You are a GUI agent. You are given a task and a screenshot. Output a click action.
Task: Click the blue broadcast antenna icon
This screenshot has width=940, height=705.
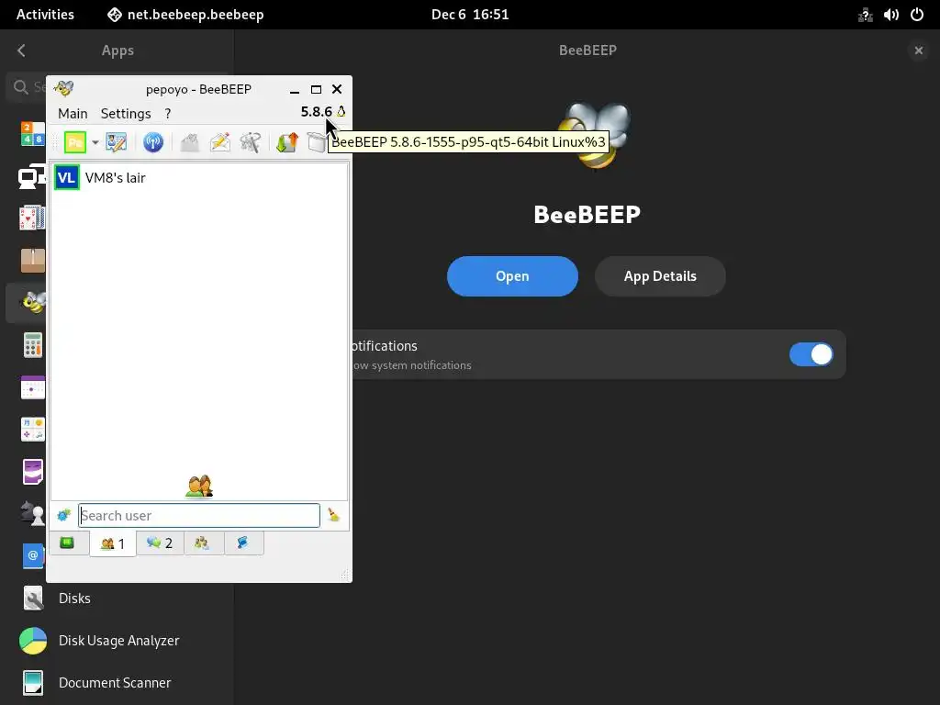click(153, 142)
